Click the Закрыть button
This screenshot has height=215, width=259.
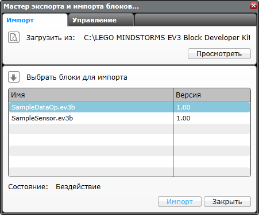pos(227,201)
